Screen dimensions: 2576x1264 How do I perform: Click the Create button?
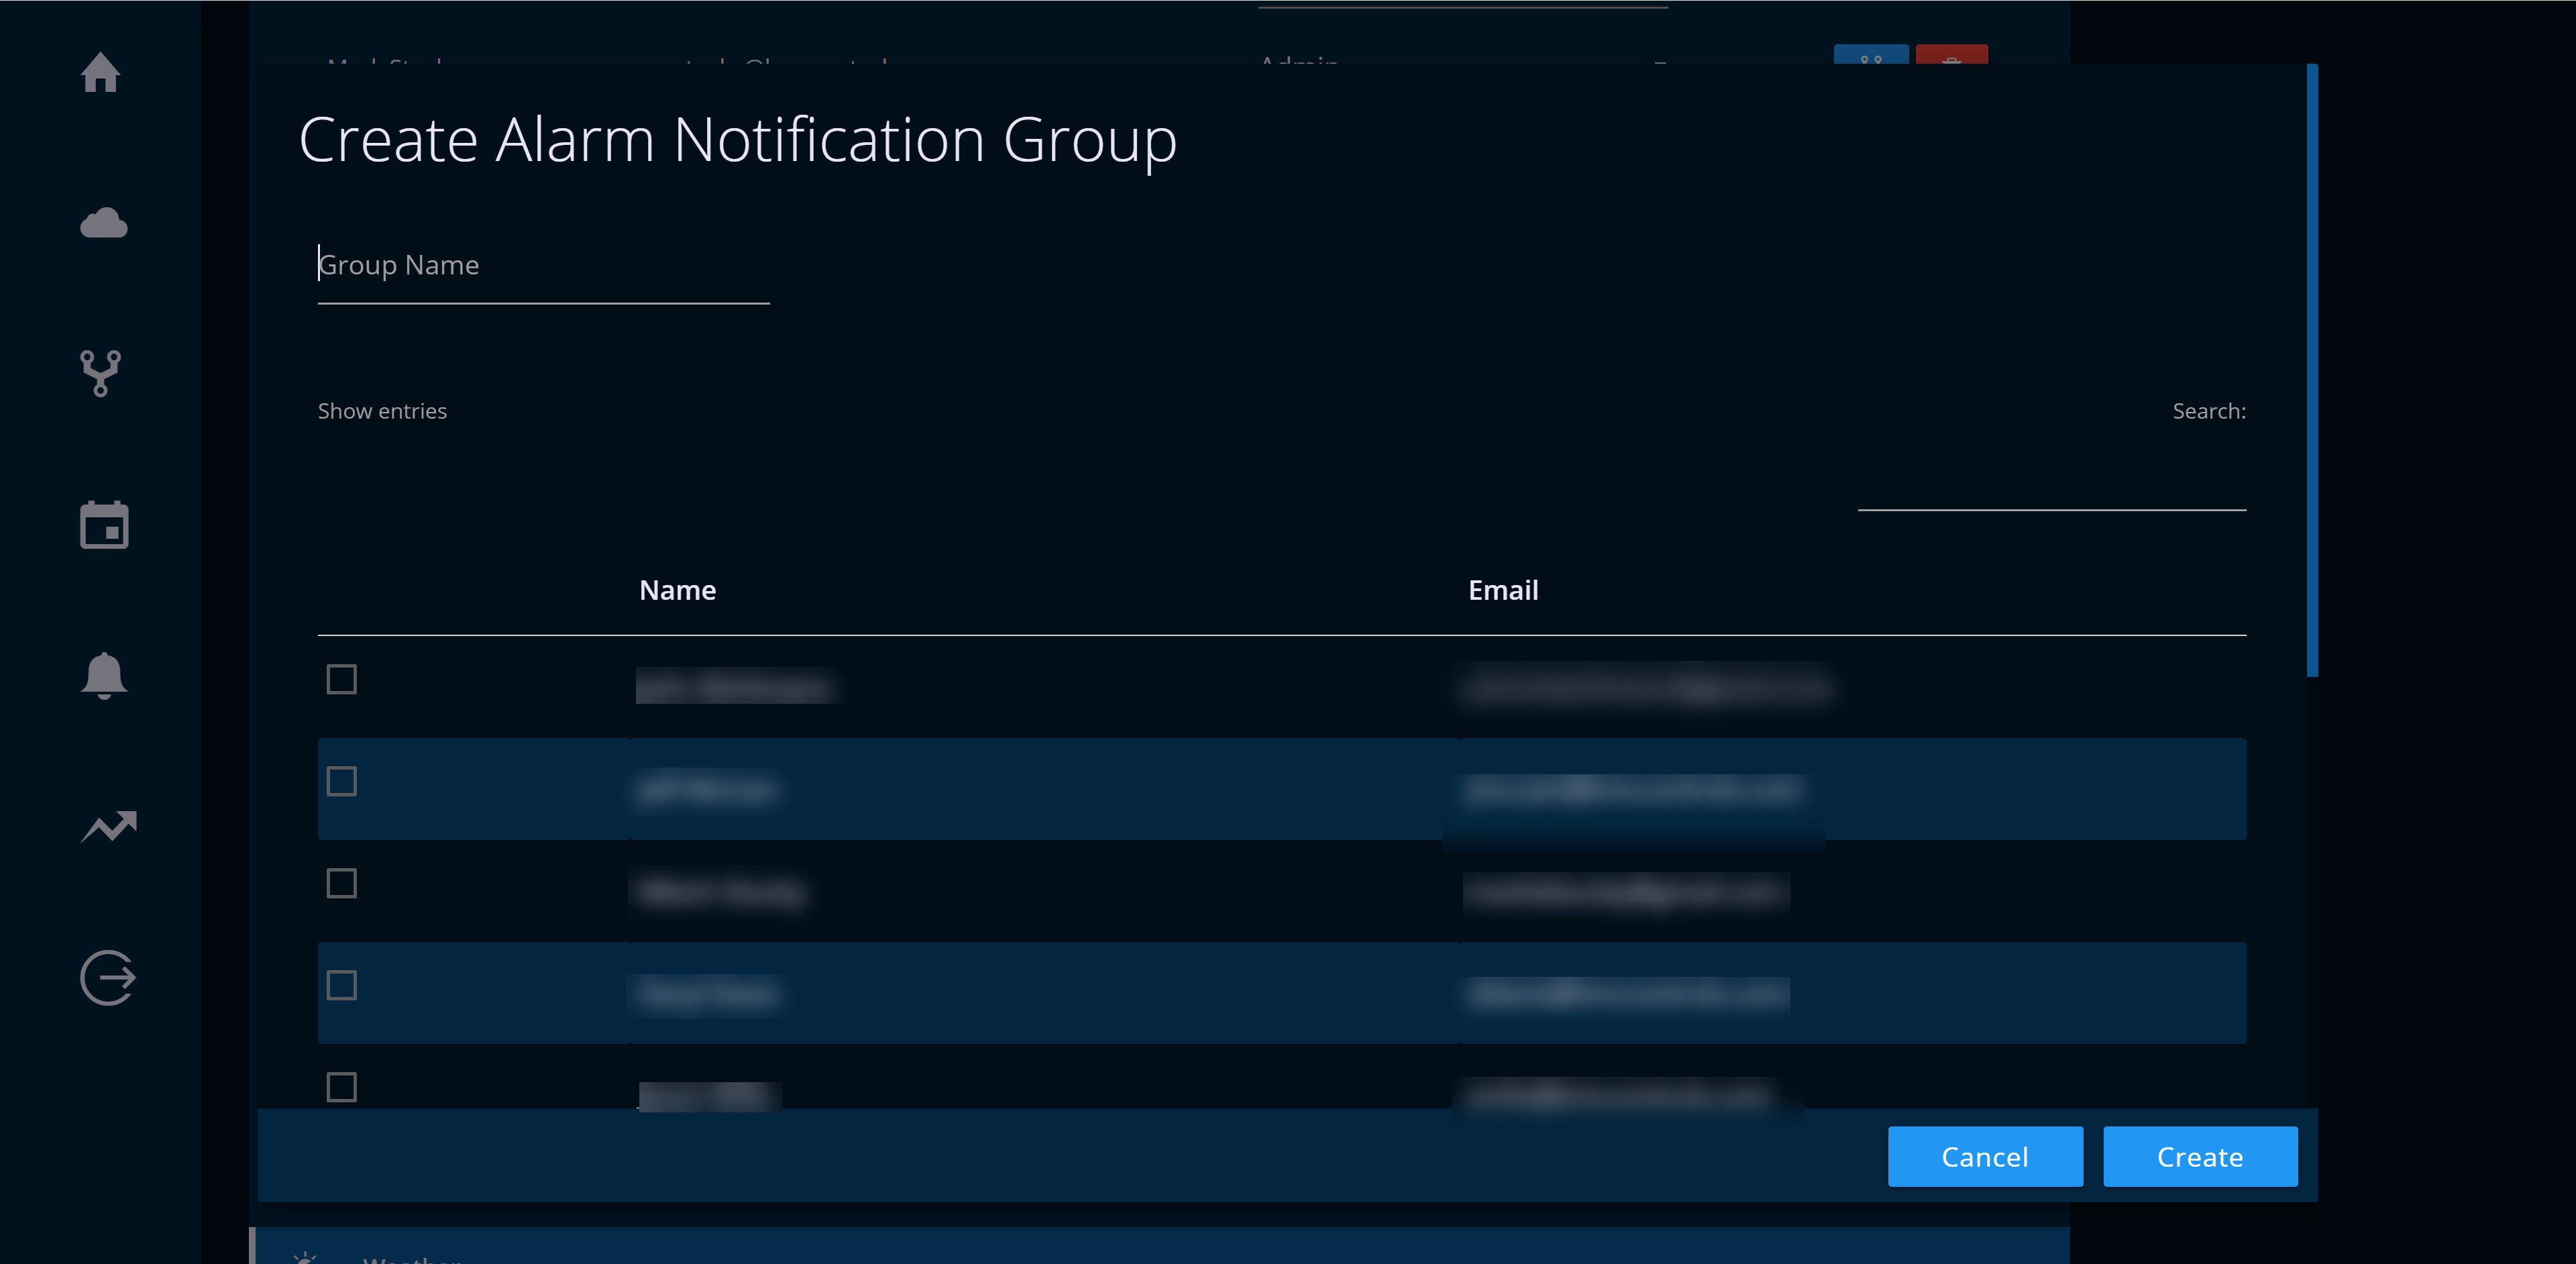2200,1157
